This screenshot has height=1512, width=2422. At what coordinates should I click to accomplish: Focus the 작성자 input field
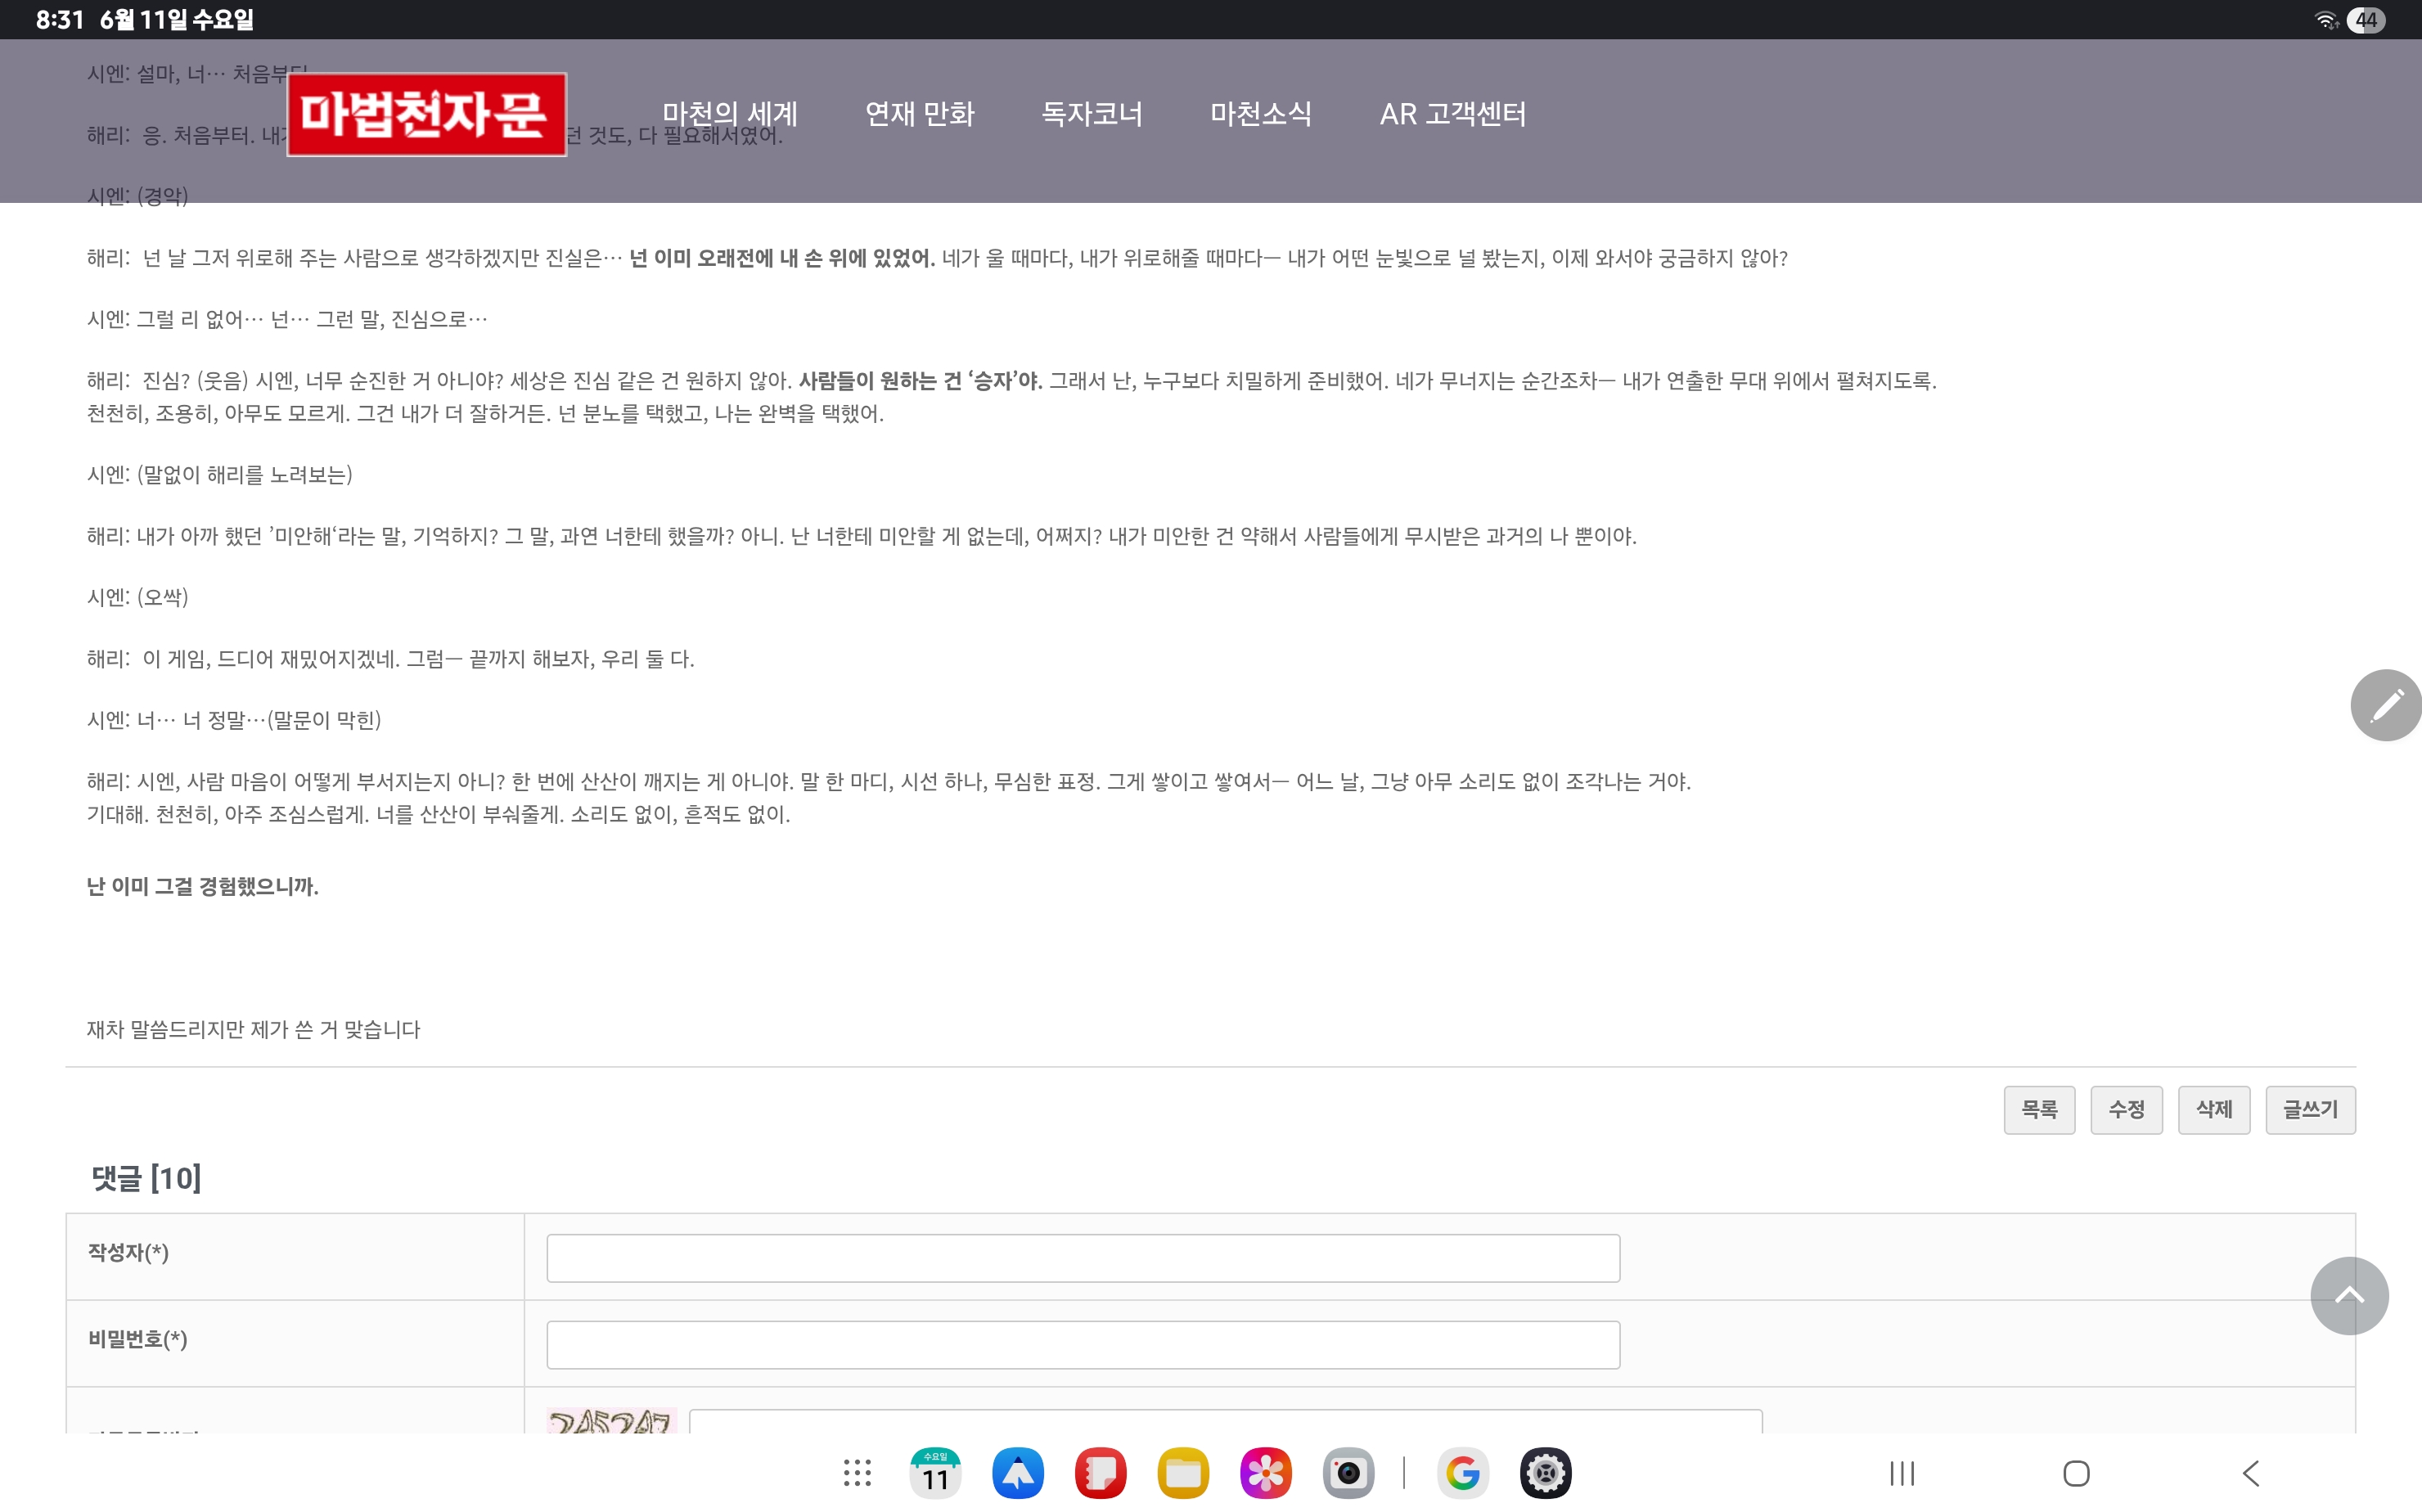[1083, 1258]
